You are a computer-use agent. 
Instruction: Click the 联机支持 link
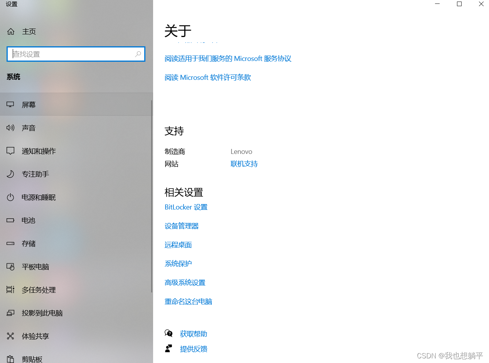244,164
